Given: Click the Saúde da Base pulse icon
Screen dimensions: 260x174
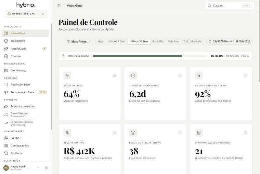Looking at the screenshot, I should pyautogui.click(x=67, y=75).
